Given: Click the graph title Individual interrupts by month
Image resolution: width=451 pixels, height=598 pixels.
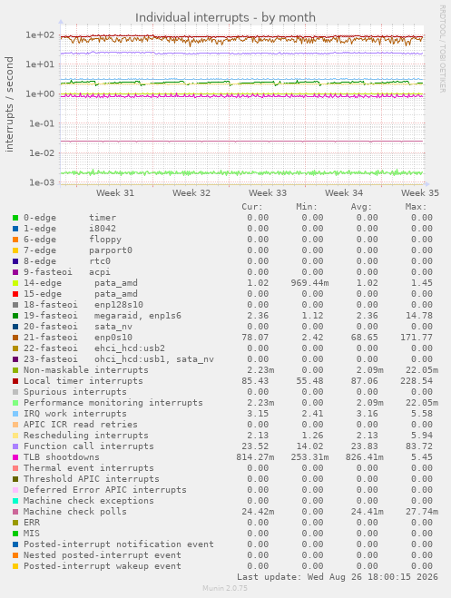Looking at the screenshot, I should [x=225, y=17].
